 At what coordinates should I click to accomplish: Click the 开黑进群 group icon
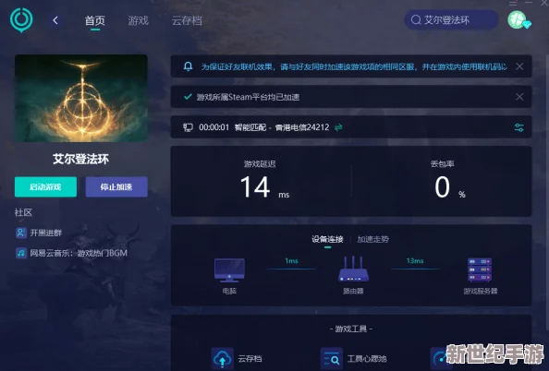[21, 233]
